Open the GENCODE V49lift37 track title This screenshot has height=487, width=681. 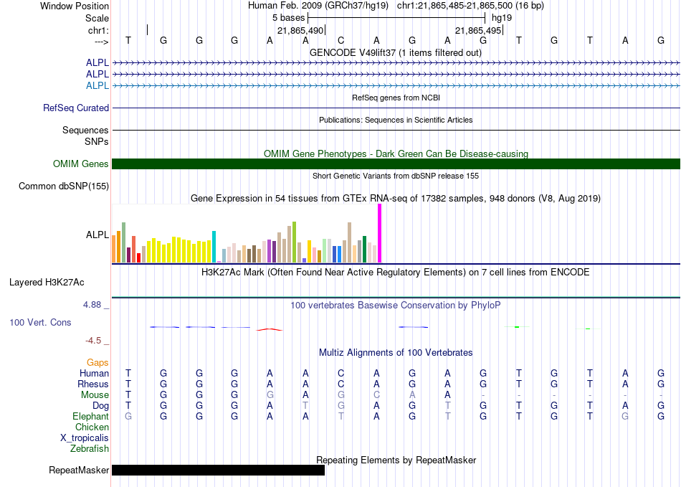pyautogui.click(x=396, y=52)
